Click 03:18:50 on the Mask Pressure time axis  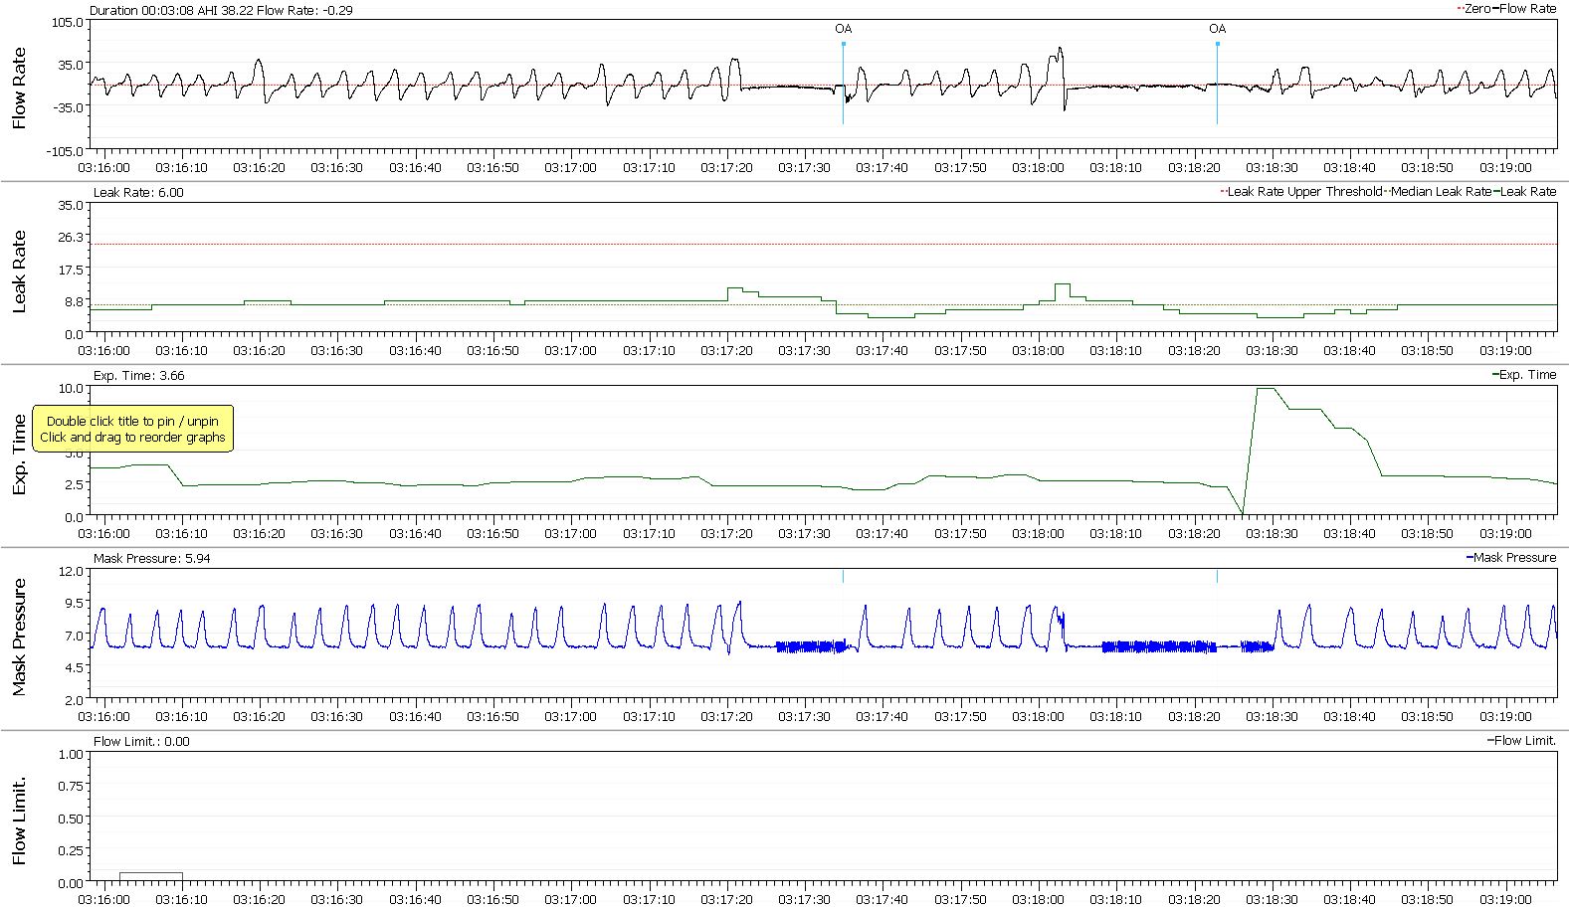1428,716
